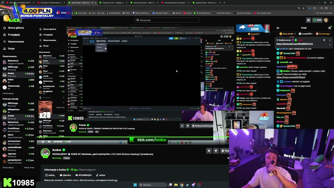This screenshot has height=188, width=334.
Task: Open the Rozmowy category link
Action: tap(57, 158)
